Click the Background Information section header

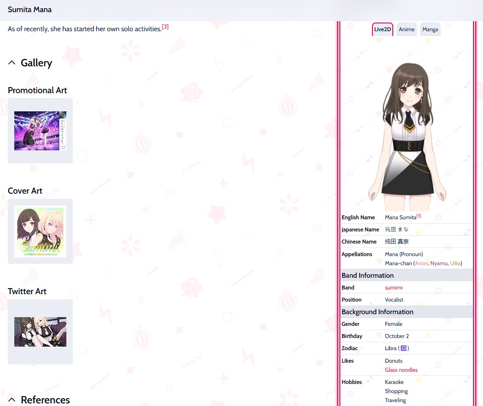click(x=407, y=312)
